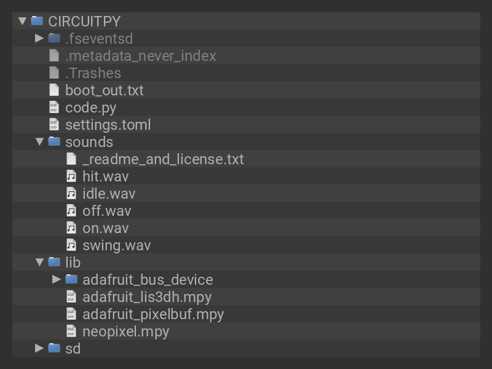This screenshot has width=492, height=369.
Task: Click the sounds folder icon
Action: pos(54,141)
